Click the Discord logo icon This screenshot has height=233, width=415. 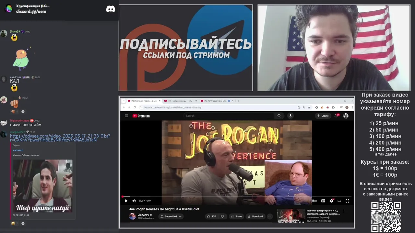[x=111, y=9]
